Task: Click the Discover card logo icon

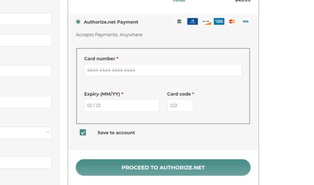Action: click(207, 22)
